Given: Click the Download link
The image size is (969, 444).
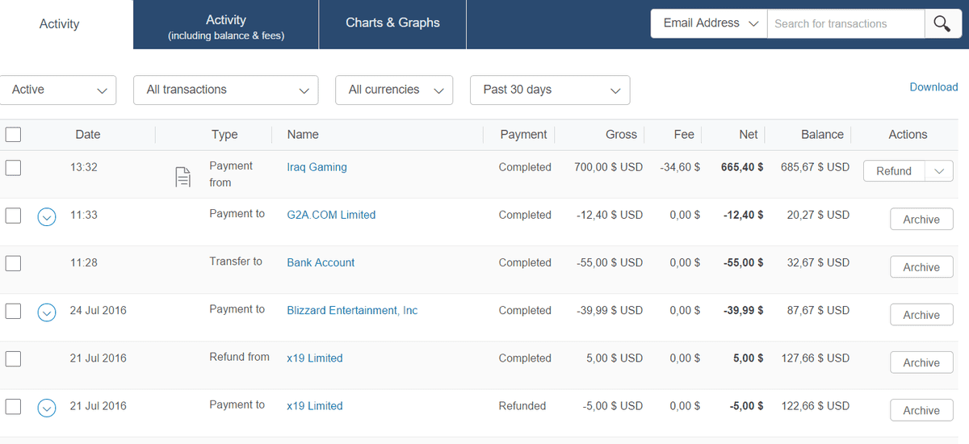Looking at the screenshot, I should tap(933, 87).
